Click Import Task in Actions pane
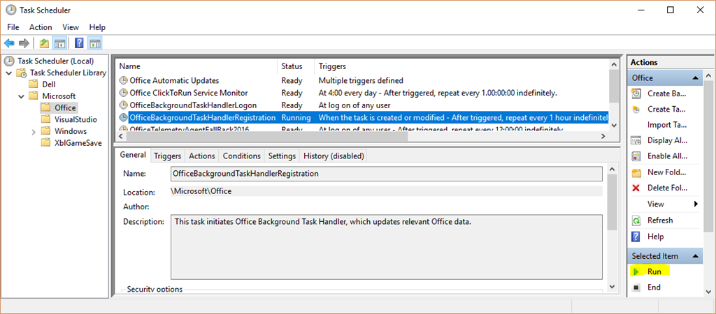 [667, 125]
